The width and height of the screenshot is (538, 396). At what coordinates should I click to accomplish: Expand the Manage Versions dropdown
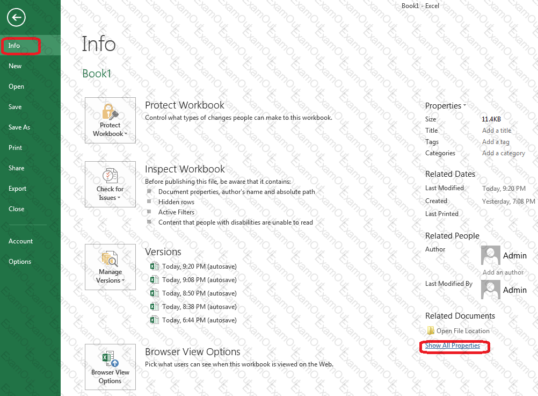(110, 267)
